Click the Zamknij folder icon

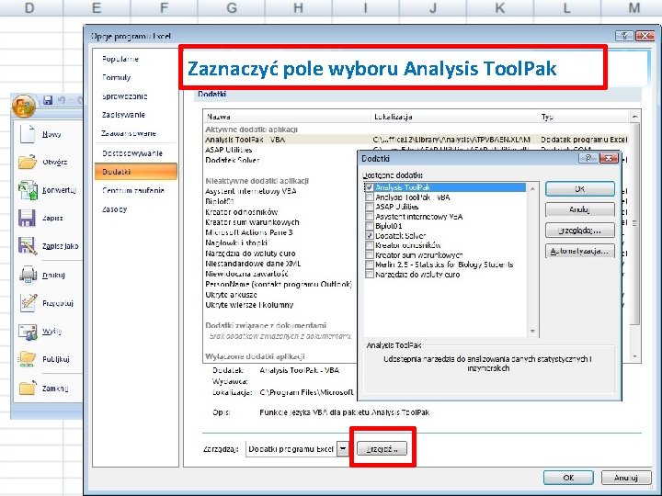tap(28, 388)
